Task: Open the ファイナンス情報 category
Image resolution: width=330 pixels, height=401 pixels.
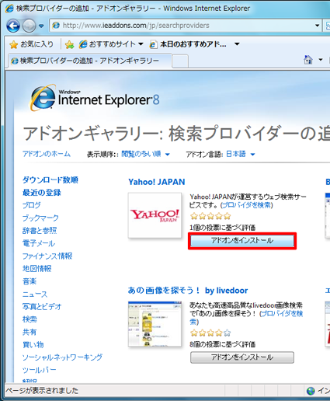Action: click(47, 256)
